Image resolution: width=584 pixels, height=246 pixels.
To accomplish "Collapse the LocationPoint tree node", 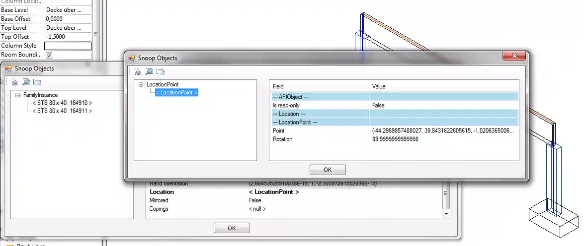I will coord(142,85).
